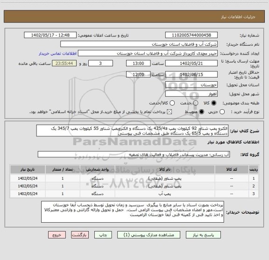Image resolution: width=269 pixels, height=260 pixels.
Task: Select the متوسط purchase type radio
Action: click(201, 112)
